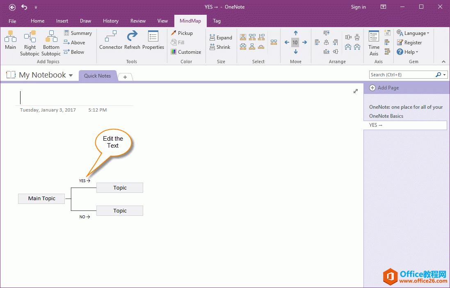Open the Customize color option
Image resolution: width=450 pixels, height=288 pixels.
tap(186, 52)
